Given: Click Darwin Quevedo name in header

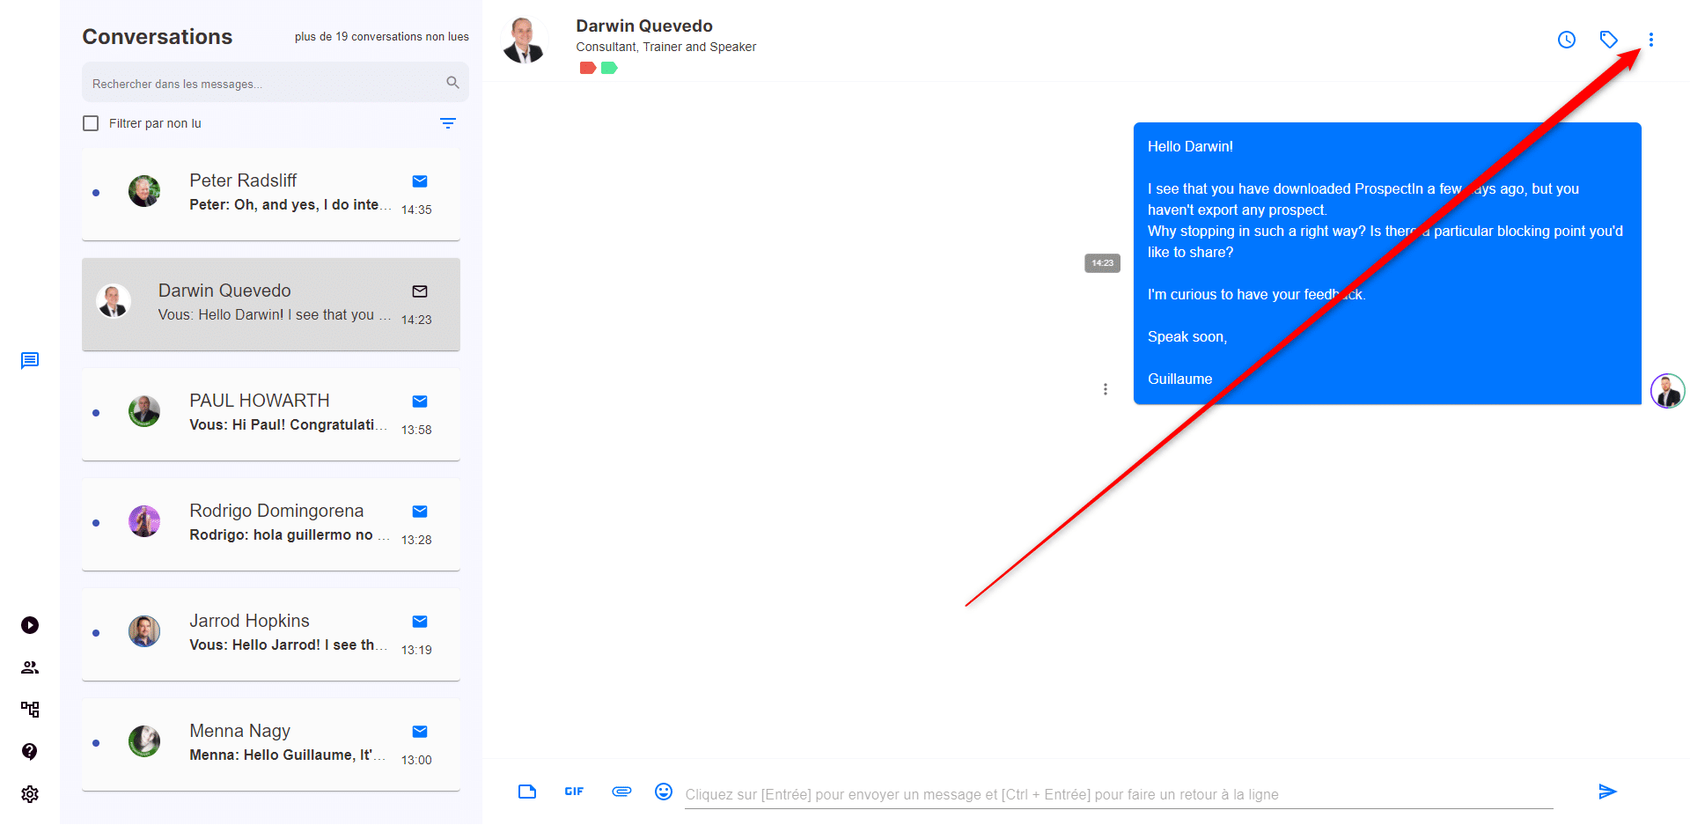Looking at the screenshot, I should tap(644, 26).
